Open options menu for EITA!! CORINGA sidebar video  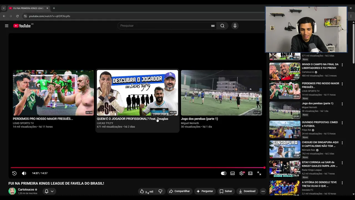pyautogui.click(x=342, y=163)
